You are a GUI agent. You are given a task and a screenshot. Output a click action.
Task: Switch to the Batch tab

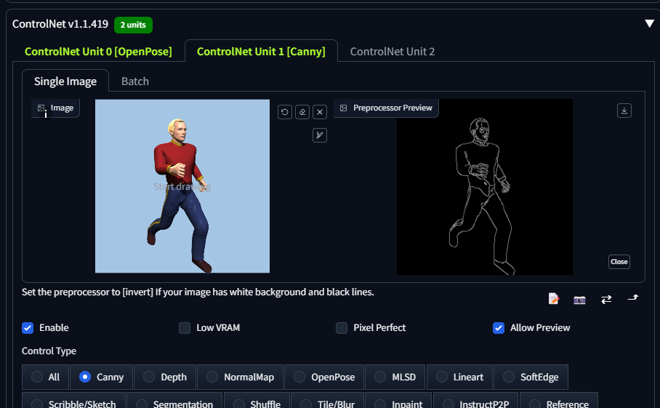pos(135,81)
